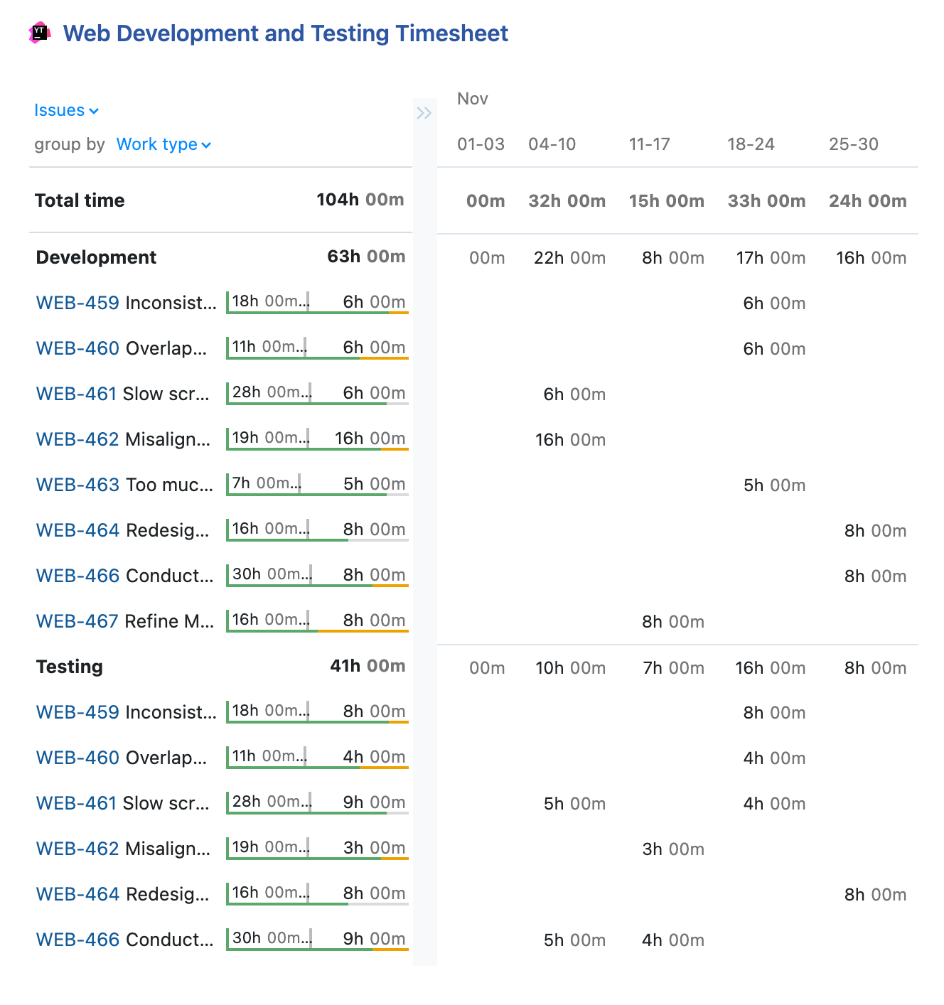The image size is (944, 1005).
Task: Open issue WEB-459 under Development
Action: pyautogui.click(x=77, y=303)
